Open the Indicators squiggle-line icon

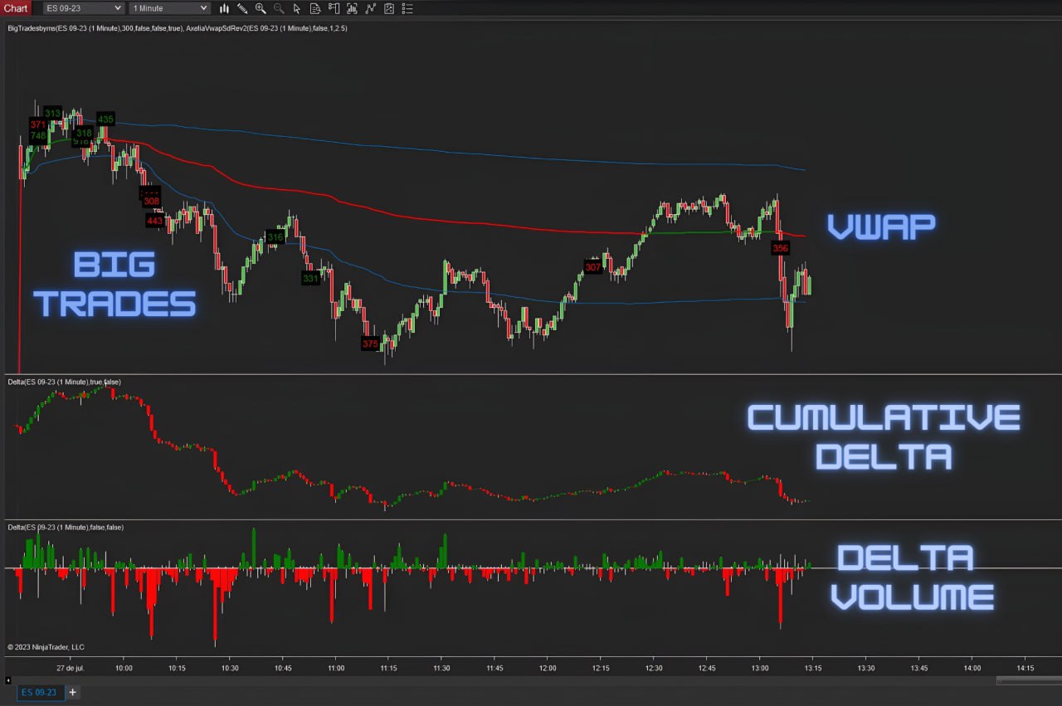tap(371, 8)
